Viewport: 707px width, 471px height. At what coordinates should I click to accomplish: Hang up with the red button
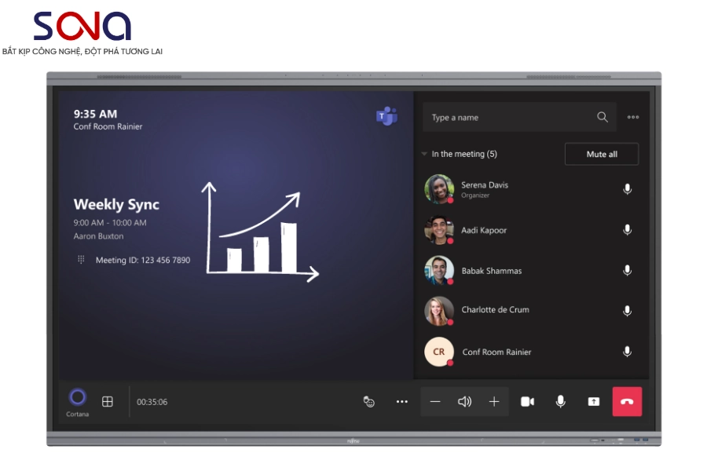(x=627, y=402)
